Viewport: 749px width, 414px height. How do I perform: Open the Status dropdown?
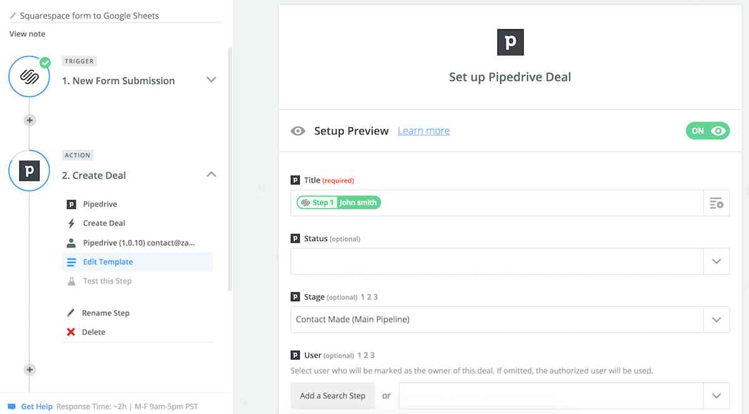pos(715,261)
